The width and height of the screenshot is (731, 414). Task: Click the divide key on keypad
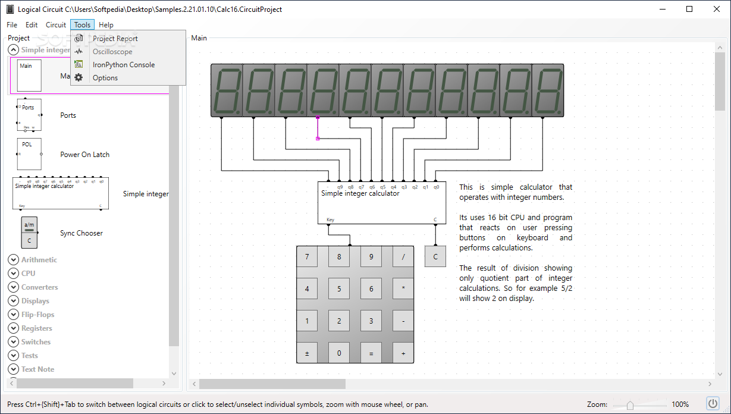tap(403, 257)
